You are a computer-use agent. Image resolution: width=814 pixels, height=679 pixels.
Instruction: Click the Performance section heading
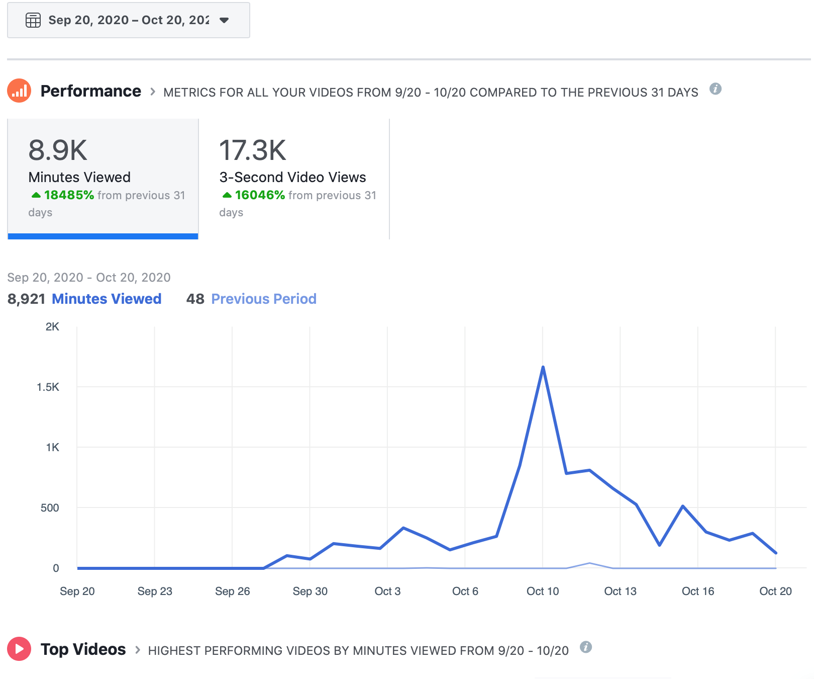(90, 91)
